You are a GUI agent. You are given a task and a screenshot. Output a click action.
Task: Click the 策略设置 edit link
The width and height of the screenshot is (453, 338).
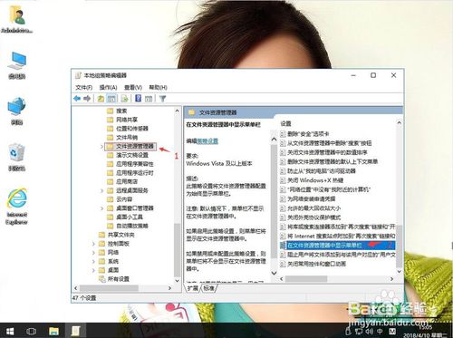click(x=207, y=140)
